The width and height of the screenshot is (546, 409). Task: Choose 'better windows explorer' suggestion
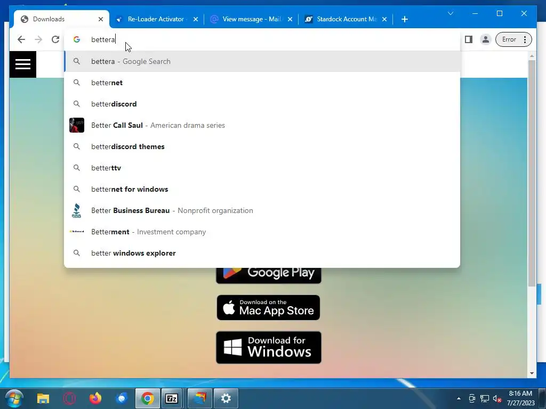(262, 253)
